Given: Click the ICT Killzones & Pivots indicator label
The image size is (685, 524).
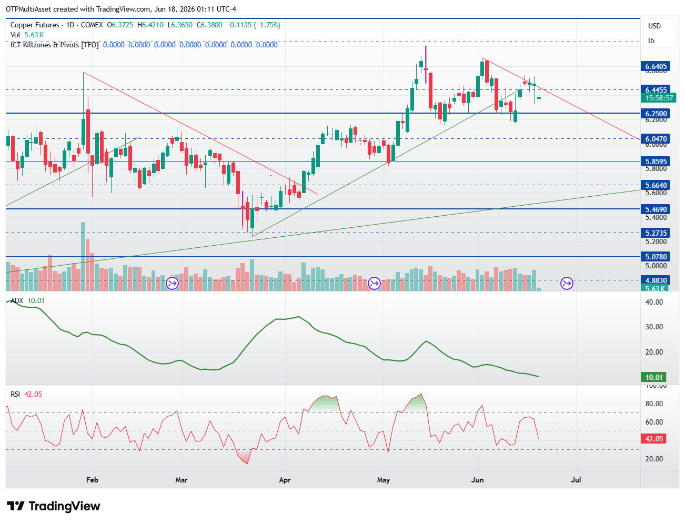Looking at the screenshot, I should coord(55,45).
